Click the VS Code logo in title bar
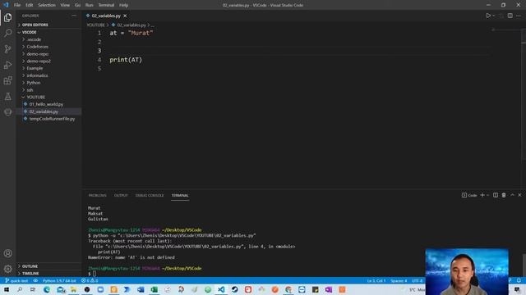Viewport: 526px width, 295px height. (x=6, y=5)
